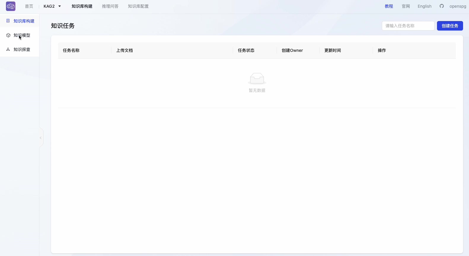Screen dimensions: 469x256
Task: Click the cube icon for 知识模型
Action: 8,35
